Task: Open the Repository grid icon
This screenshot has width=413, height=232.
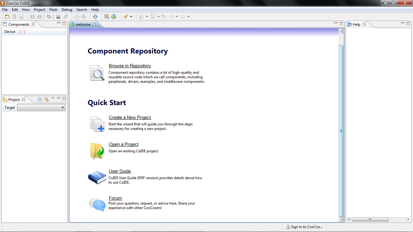Action: pos(107,16)
